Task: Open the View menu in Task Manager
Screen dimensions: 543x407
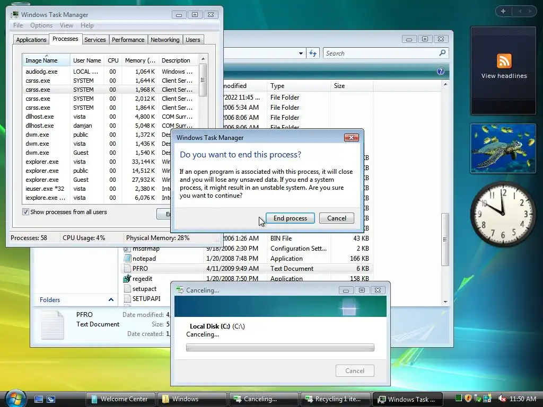Action: click(66, 25)
